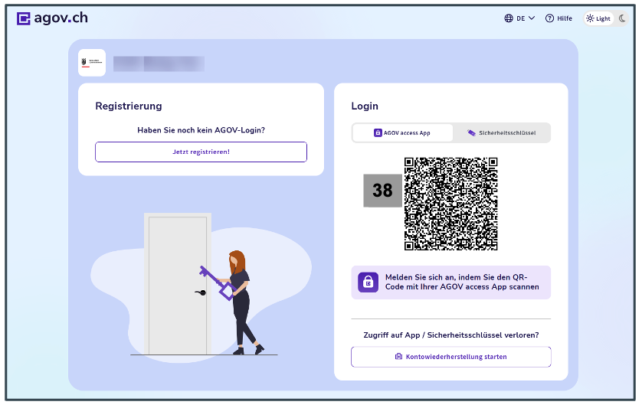This screenshot has width=642, height=405.
Task: Click the DE dropdown chevron arrow
Action: point(532,18)
